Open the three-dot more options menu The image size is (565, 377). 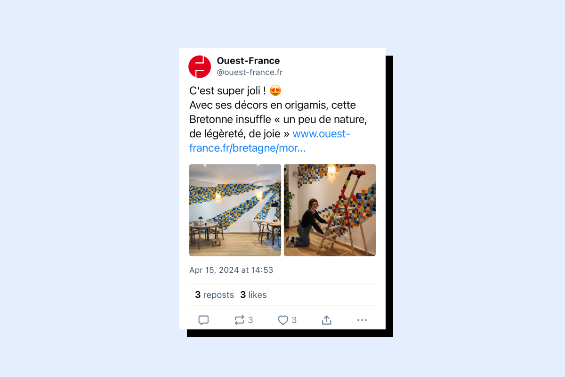362,320
